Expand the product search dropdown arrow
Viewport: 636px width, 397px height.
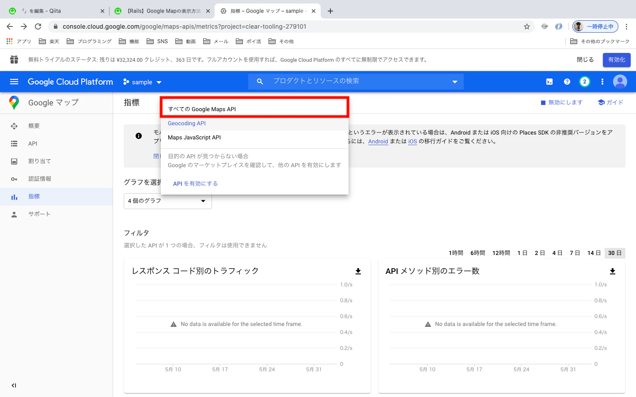tap(455, 82)
